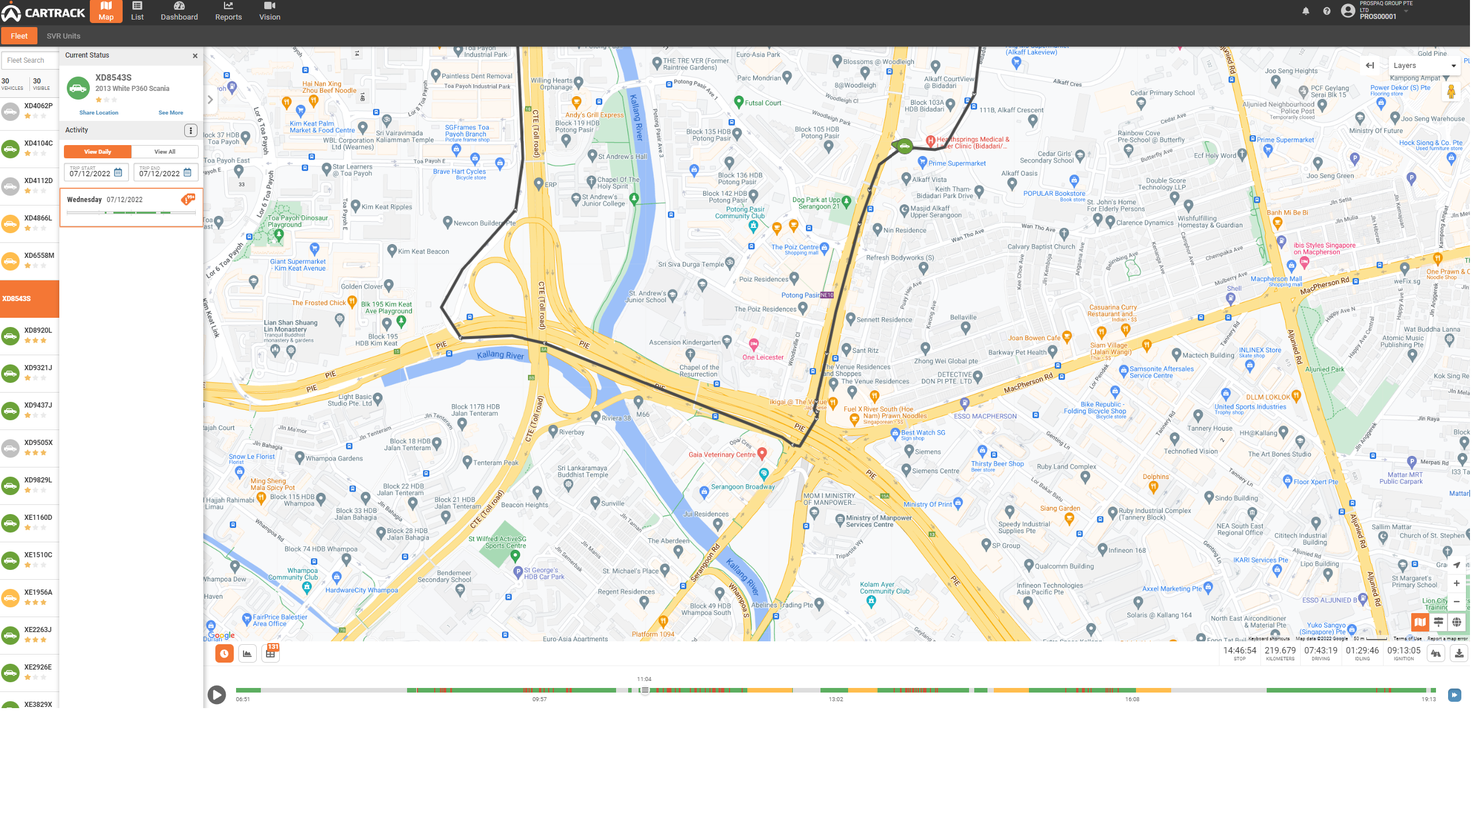Toggle the timeline clock view button
This screenshot has width=1474, height=829.
(225, 653)
